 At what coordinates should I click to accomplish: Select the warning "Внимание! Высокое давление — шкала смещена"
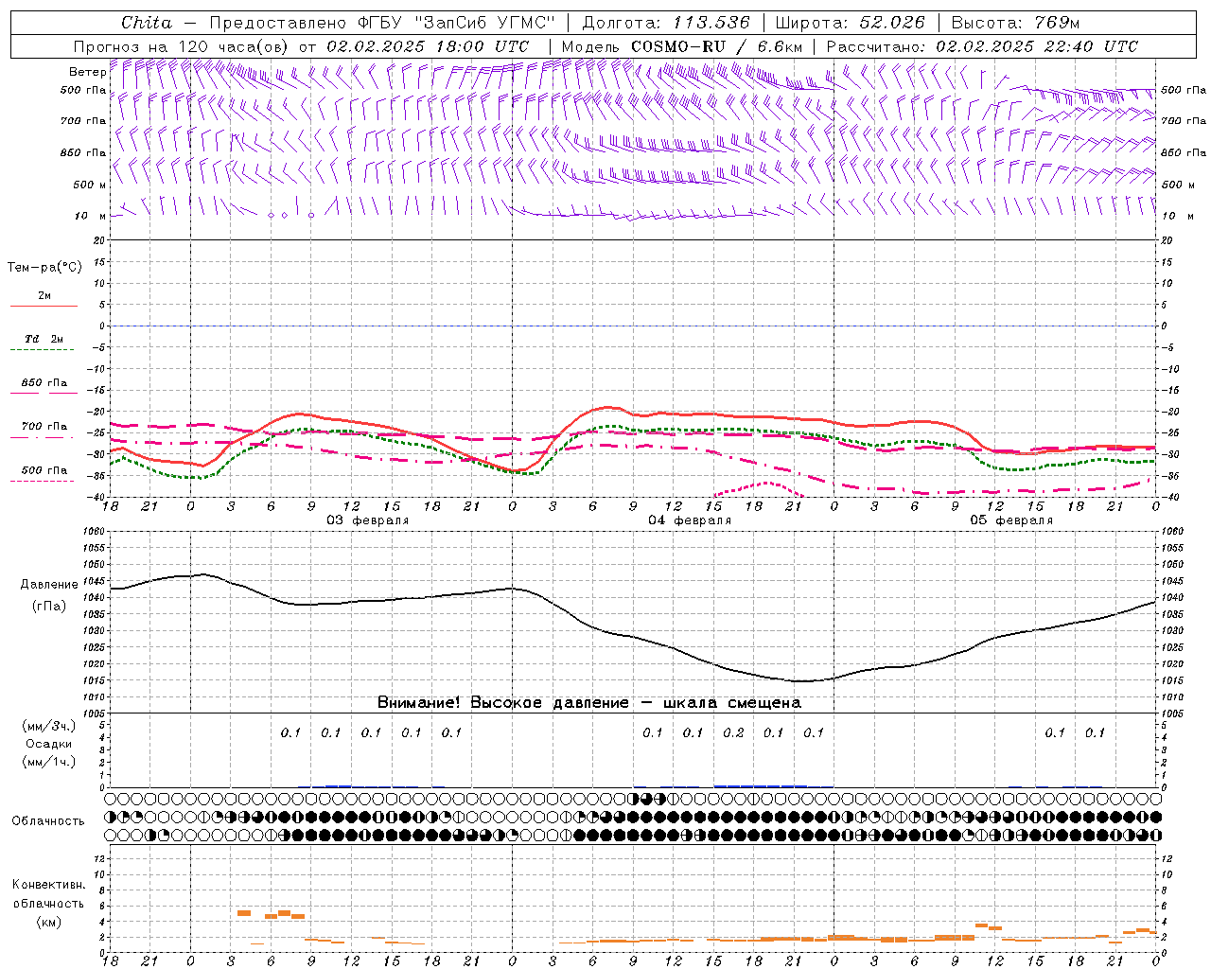pos(589,702)
